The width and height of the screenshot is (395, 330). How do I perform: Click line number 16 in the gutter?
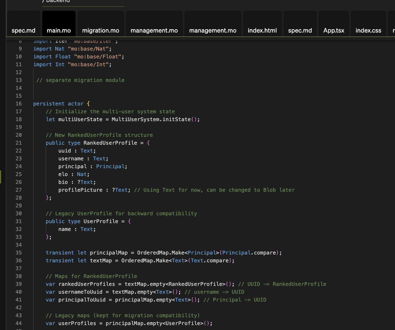point(18,104)
